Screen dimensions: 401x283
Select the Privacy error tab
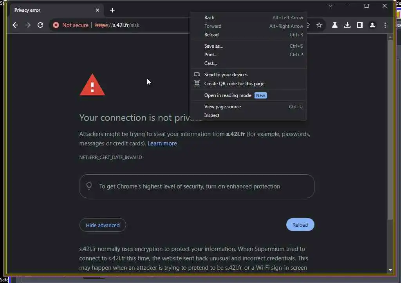pyautogui.click(x=56, y=10)
